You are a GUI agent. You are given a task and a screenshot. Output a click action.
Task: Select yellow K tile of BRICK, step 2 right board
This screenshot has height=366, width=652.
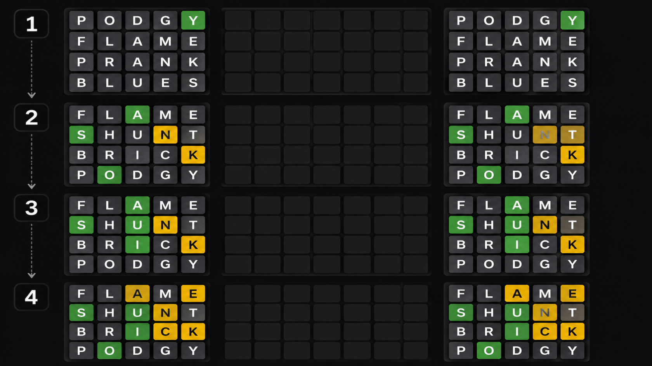tap(572, 155)
